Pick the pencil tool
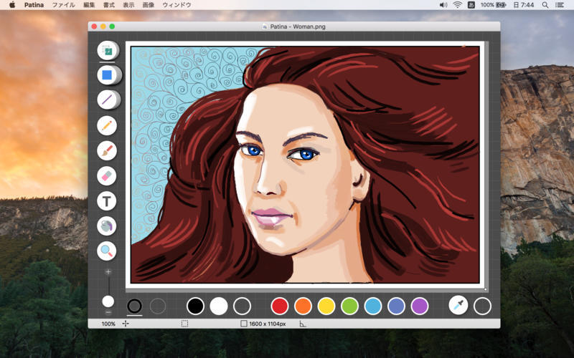This screenshot has height=358, width=574. 107,125
